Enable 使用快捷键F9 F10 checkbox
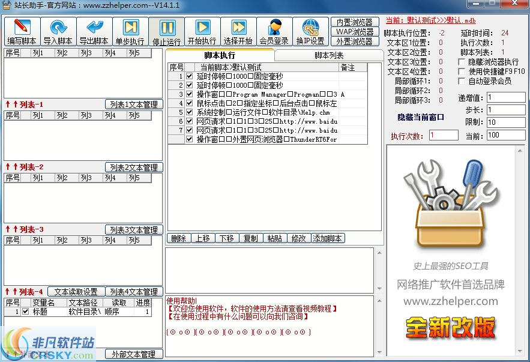The height and width of the screenshot is (362, 530). [462, 71]
